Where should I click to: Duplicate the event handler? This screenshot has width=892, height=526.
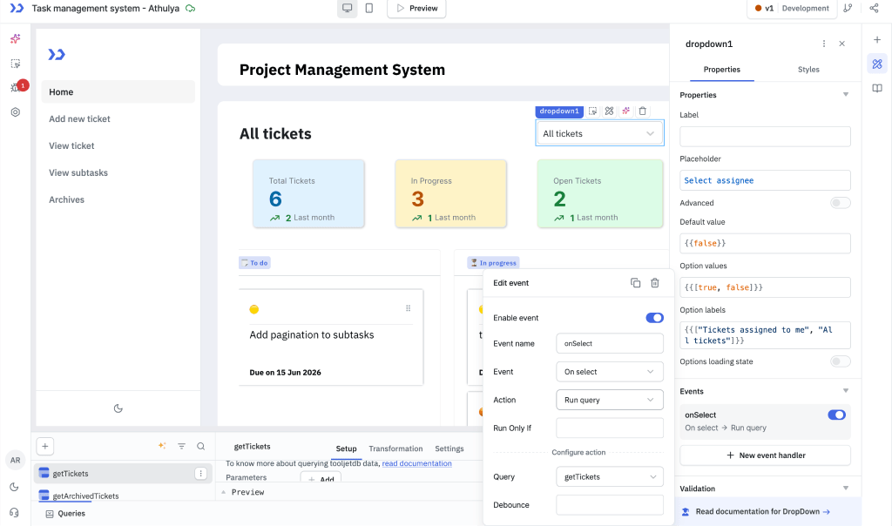point(635,283)
